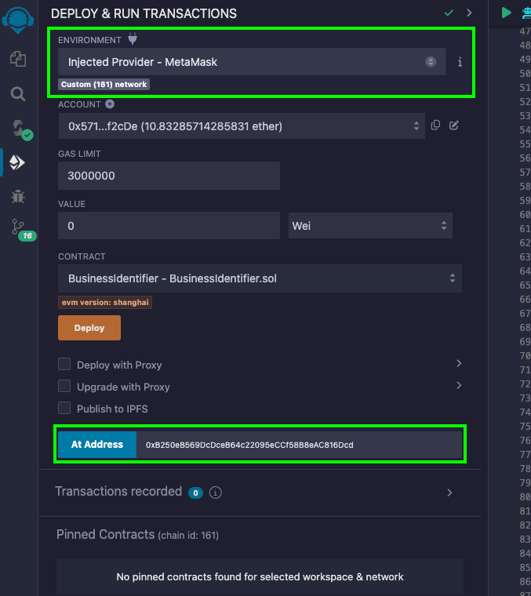Click the Remix logo home icon

pos(17,17)
